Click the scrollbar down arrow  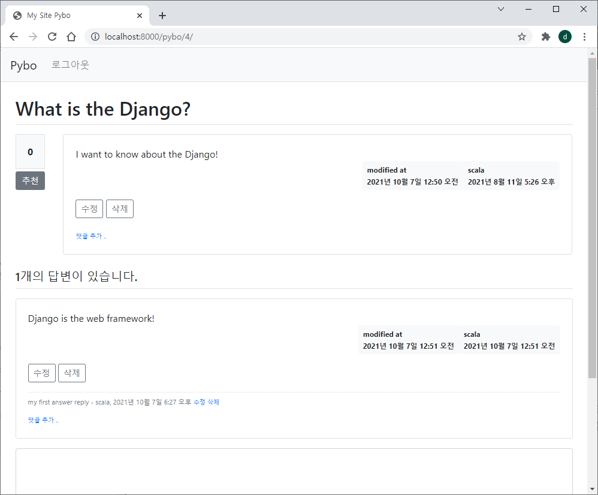[x=592, y=489]
